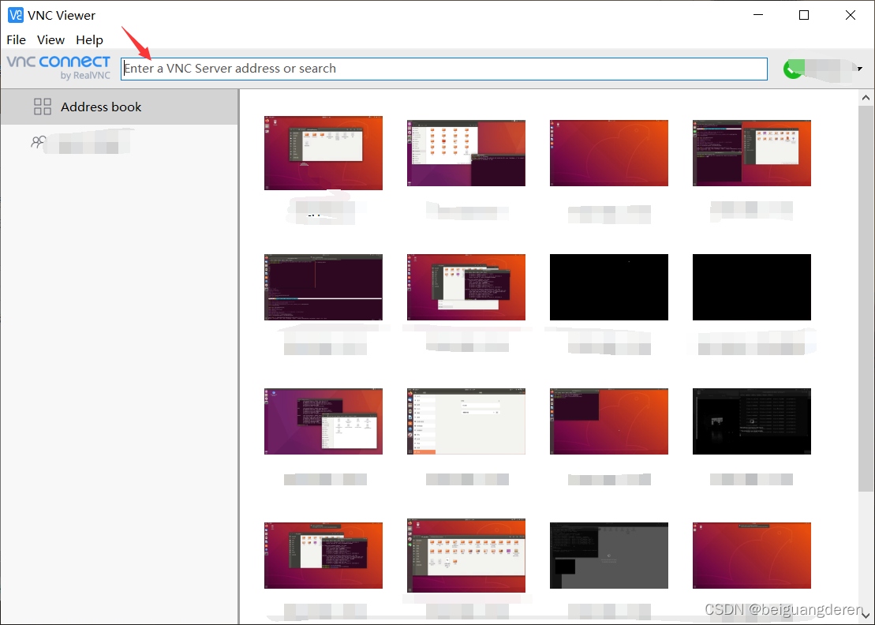This screenshot has width=875, height=625.
Task: Open third row dark screen thumbnail
Action: (752, 421)
